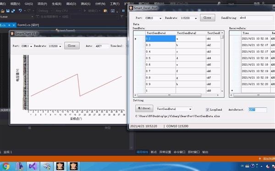Open the TestSendData1 column selector dropdown

tap(190, 109)
